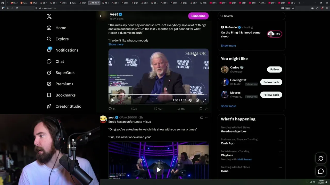View analytics showing 11K views
330x185 pixels.
tap(180, 109)
